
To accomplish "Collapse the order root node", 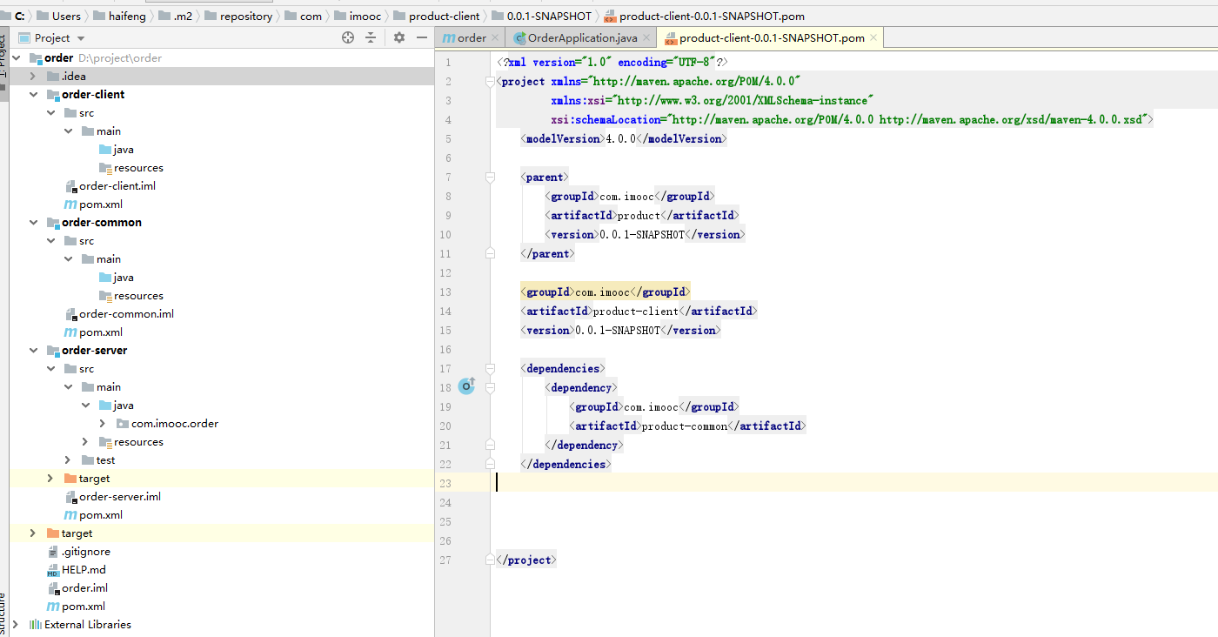I will click(x=16, y=58).
